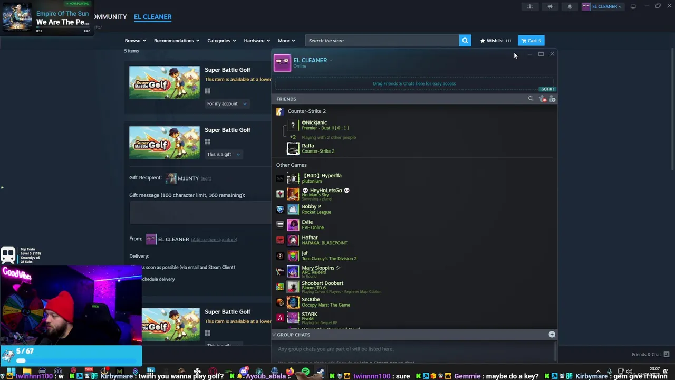The height and width of the screenshot is (380, 675).
Task: Select As soon as possible delivery option
Action: 187,267
